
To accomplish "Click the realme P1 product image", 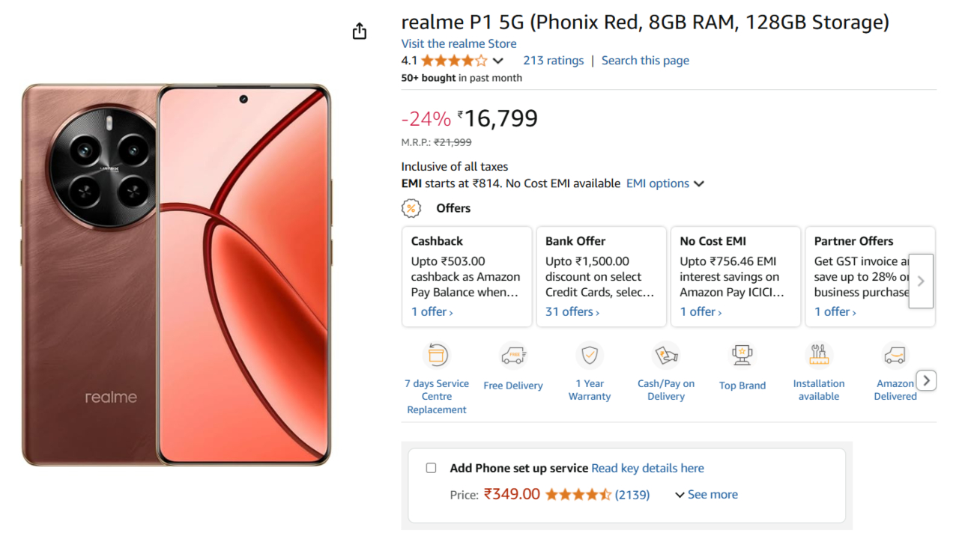I will point(176,275).
